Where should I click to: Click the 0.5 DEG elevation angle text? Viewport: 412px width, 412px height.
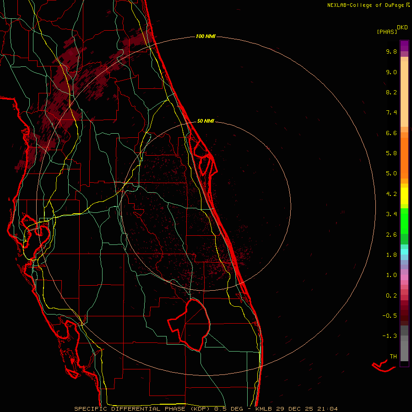tap(228, 409)
